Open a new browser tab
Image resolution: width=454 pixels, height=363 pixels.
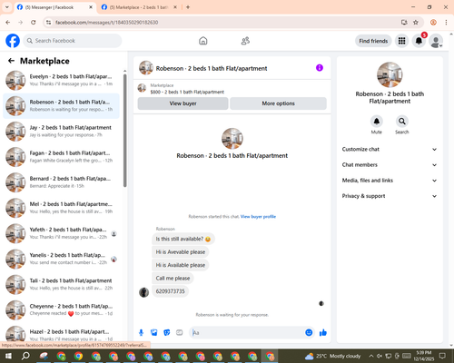188,7
